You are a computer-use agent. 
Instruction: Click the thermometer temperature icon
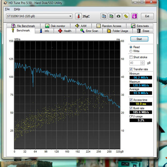pos(78,16)
